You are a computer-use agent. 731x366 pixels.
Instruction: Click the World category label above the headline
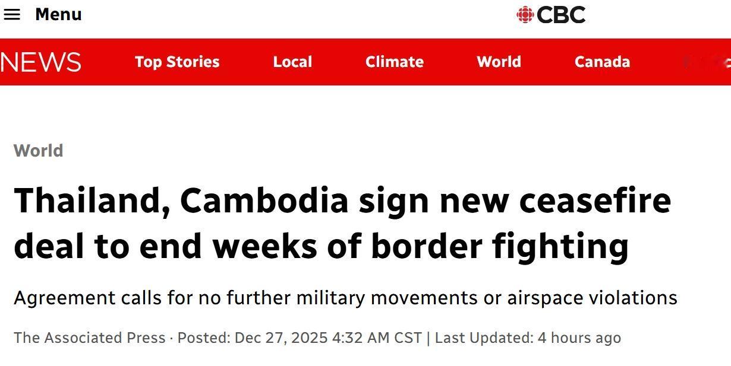pyautogui.click(x=38, y=150)
